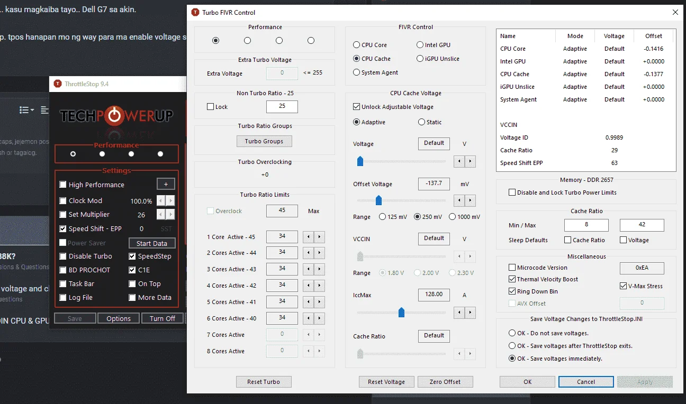
Task: Toggle C1E checkbox in ThrottleStop
Action: (132, 270)
